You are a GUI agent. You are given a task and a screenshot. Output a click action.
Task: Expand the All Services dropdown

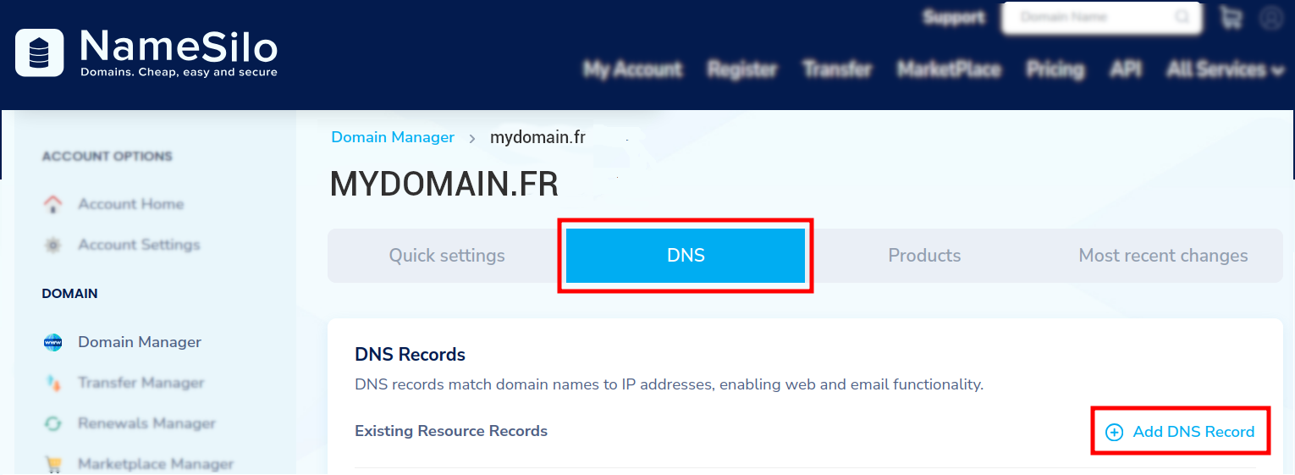(1224, 69)
